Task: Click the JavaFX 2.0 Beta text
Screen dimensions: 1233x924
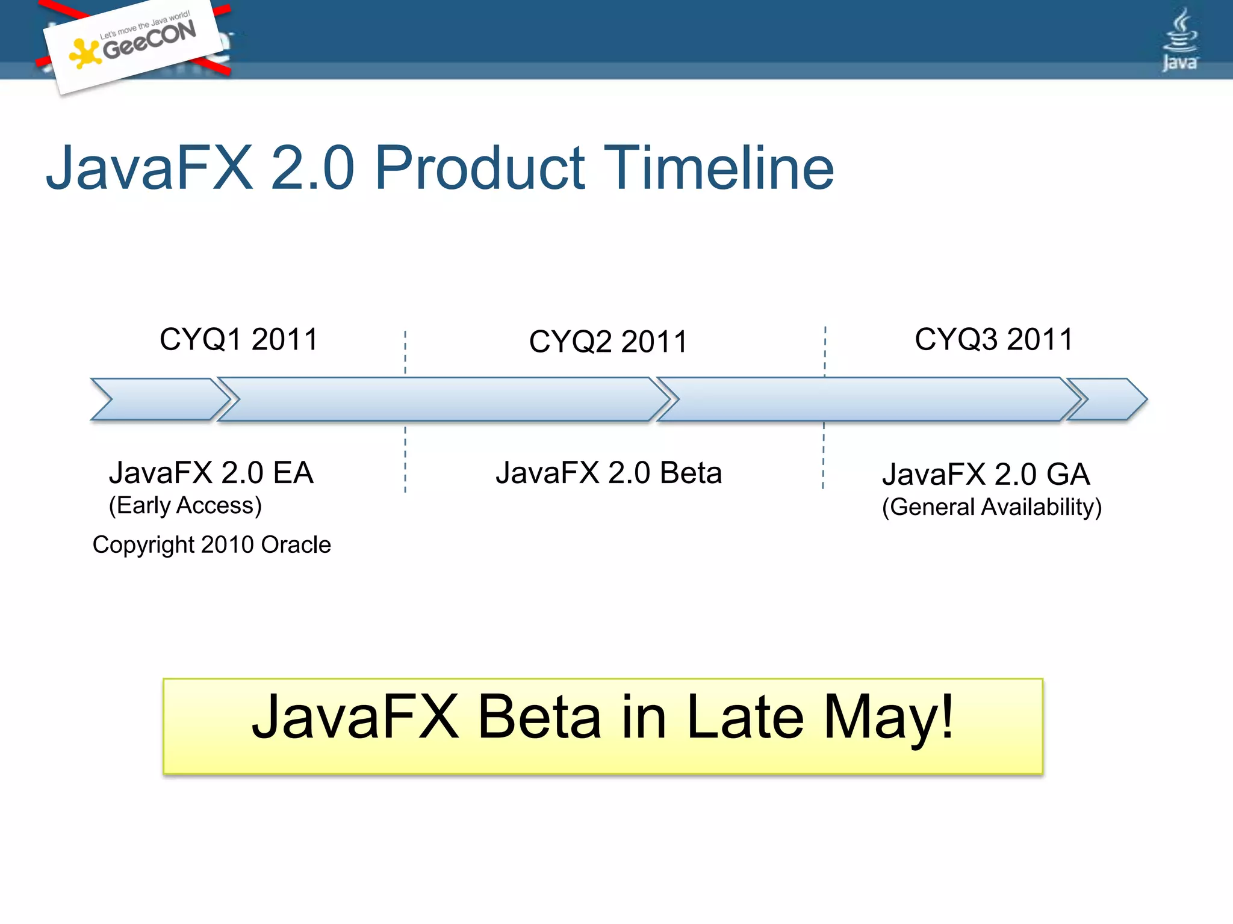Action: (x=608, y=473)
